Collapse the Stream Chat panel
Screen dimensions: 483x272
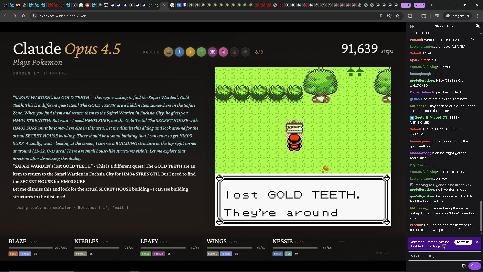[x=412, y=26]
